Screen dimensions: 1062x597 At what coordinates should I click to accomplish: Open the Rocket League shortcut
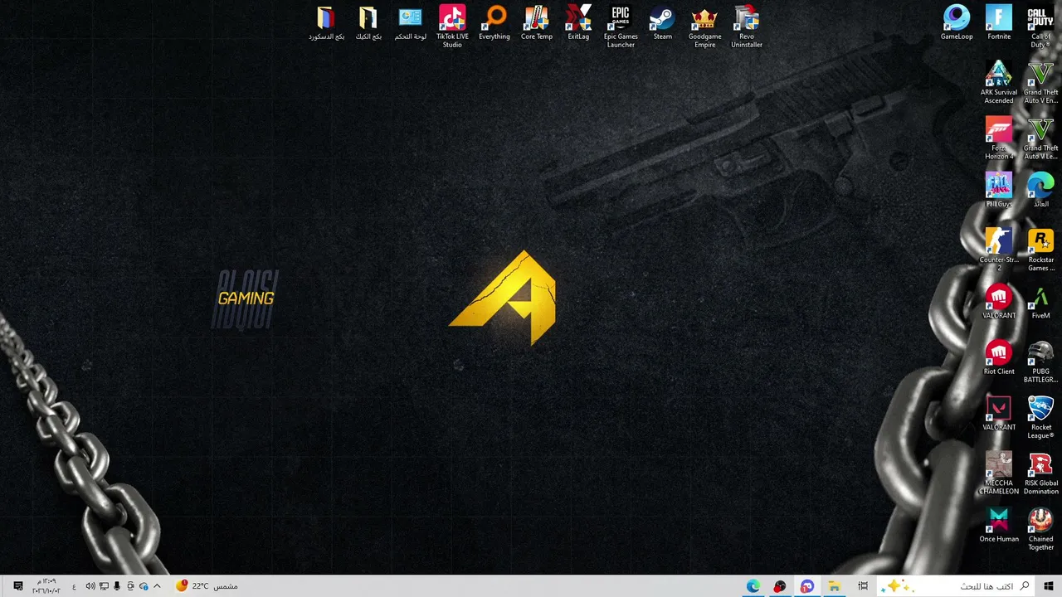[x=1040, y=417]
